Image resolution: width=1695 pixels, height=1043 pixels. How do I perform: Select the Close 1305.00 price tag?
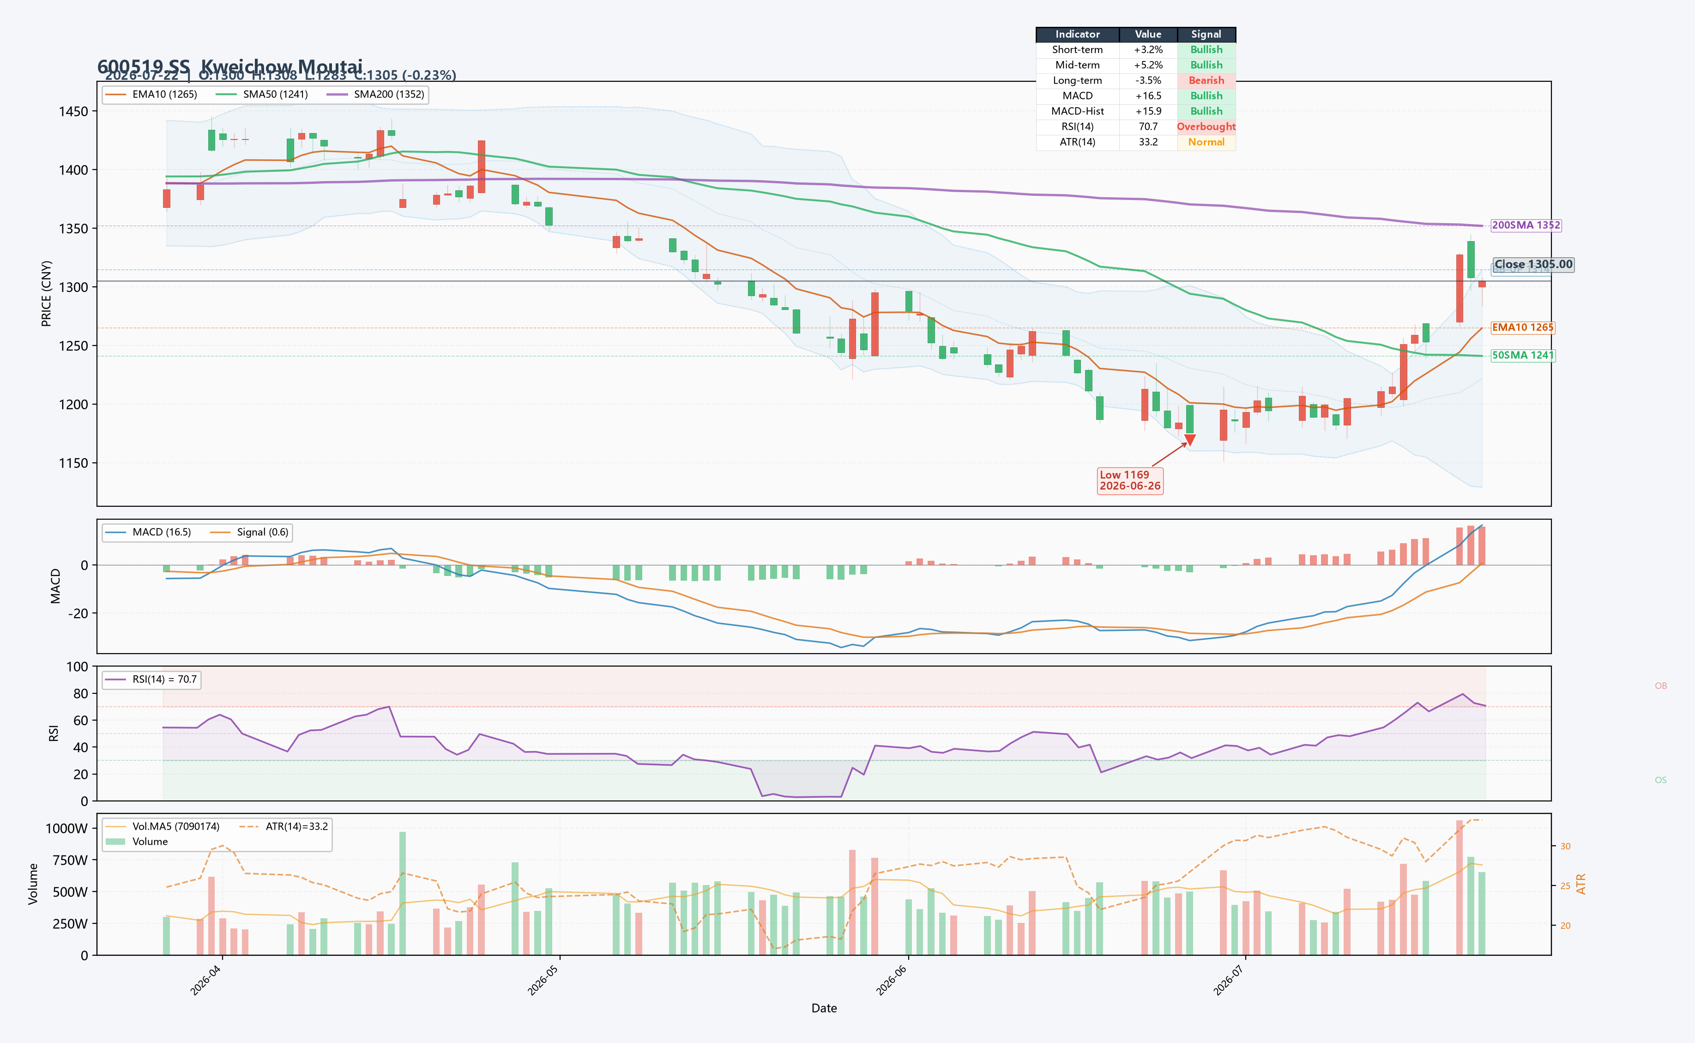coord(1533,265)
